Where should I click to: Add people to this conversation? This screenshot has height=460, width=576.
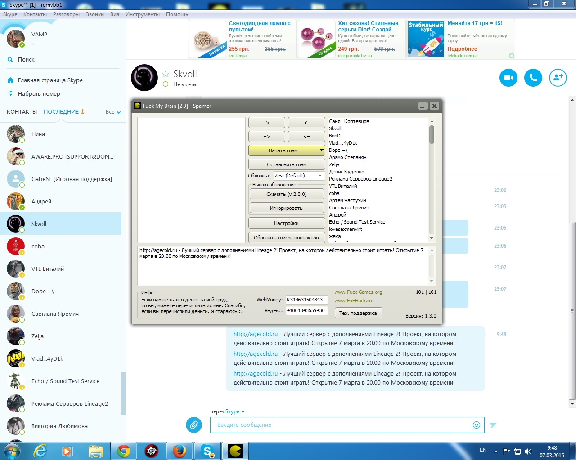(x=558, y=78)
